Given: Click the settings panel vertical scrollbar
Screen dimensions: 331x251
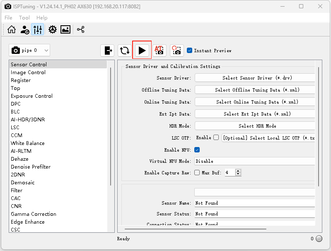Looking at the screenshot, I should click(318, 127).
